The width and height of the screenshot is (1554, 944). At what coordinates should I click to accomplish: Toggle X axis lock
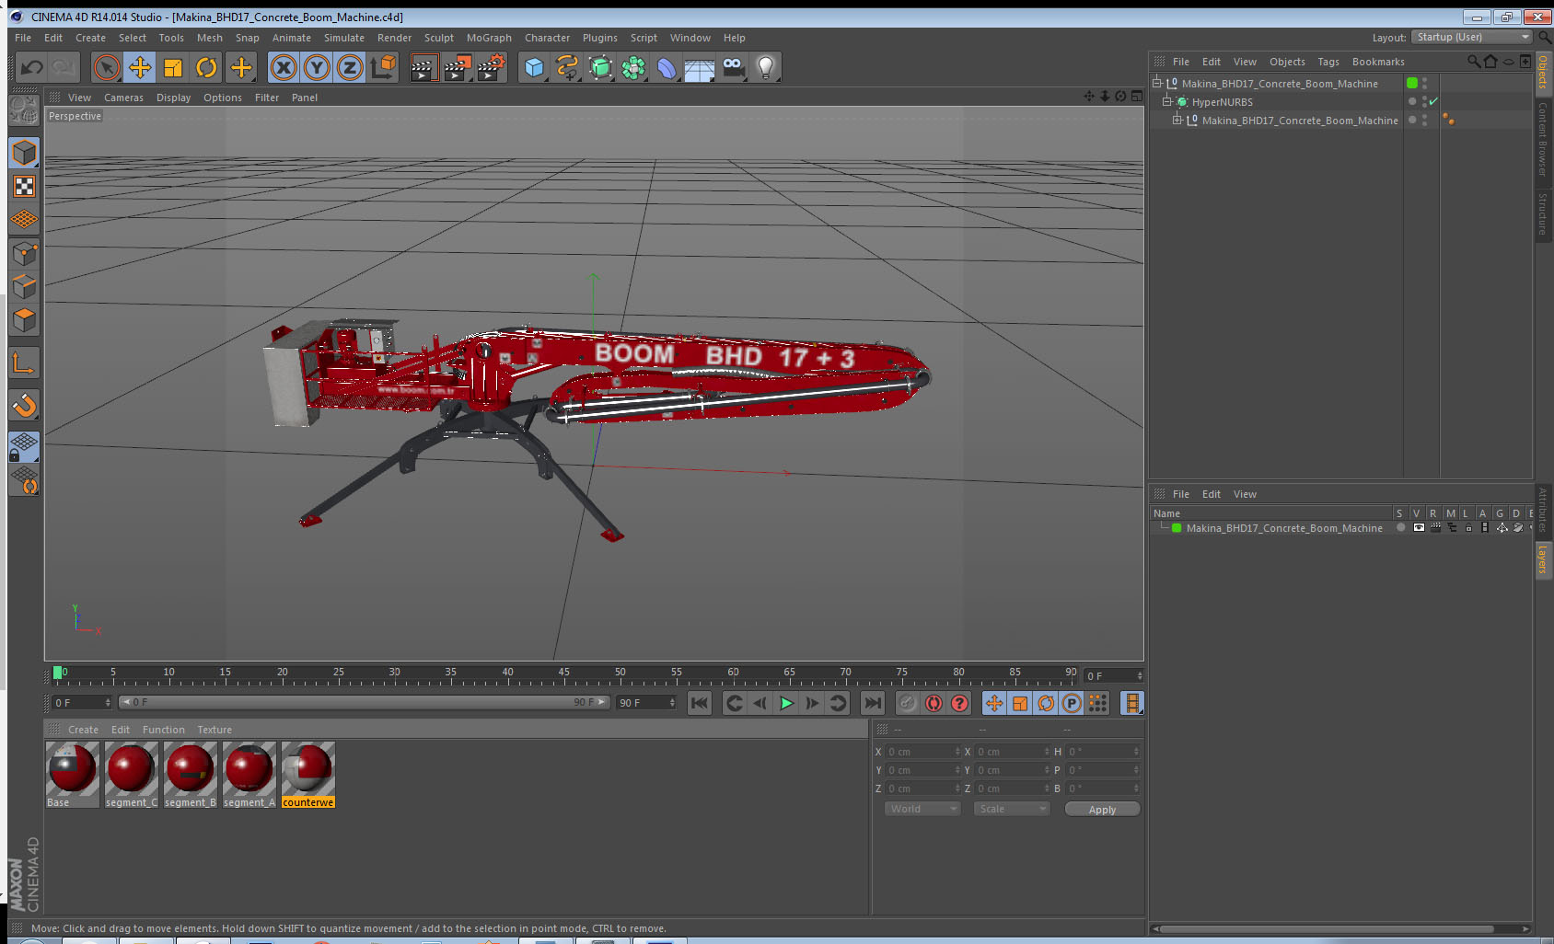(284, 67)
